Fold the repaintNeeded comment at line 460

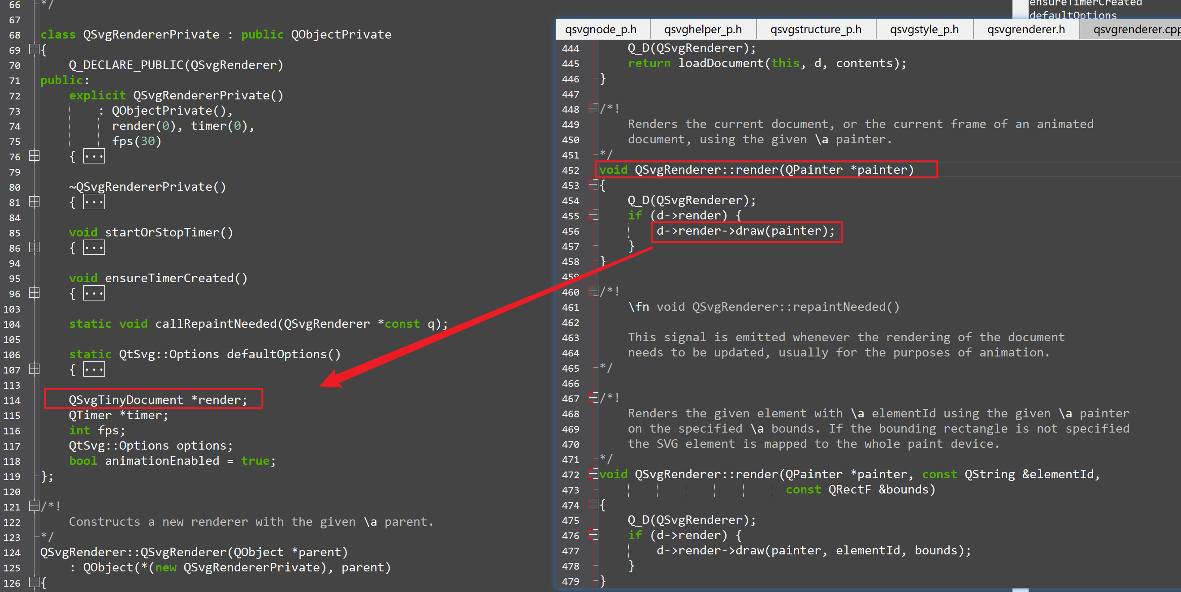594,292
